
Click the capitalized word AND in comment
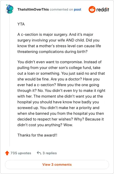70,40
